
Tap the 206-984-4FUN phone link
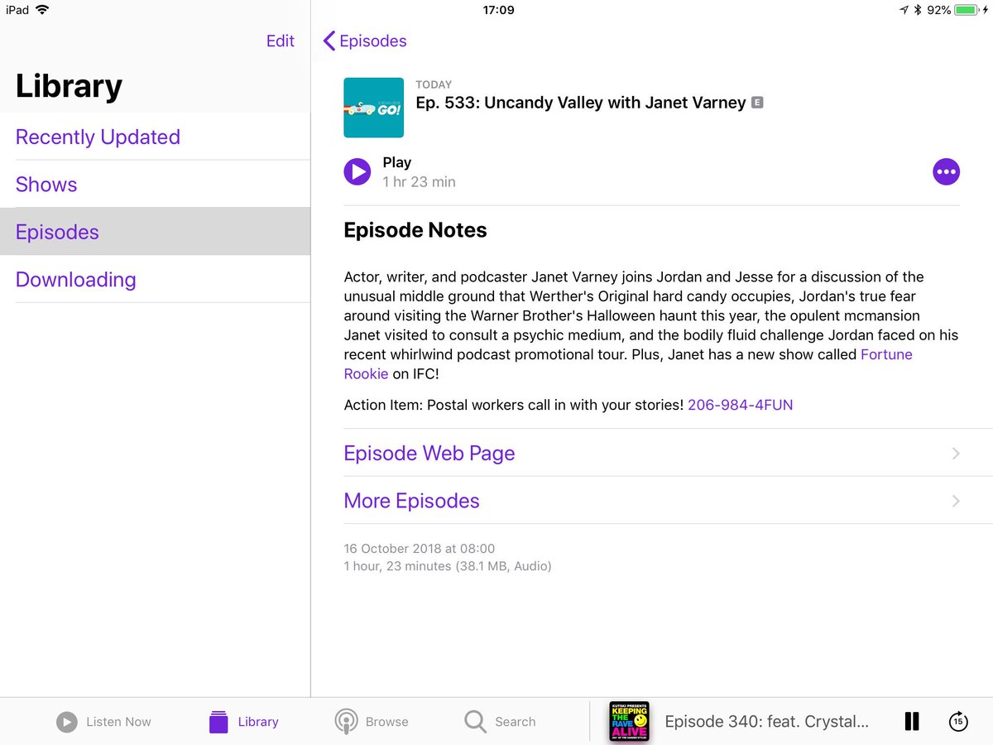[x=741, y=405]
